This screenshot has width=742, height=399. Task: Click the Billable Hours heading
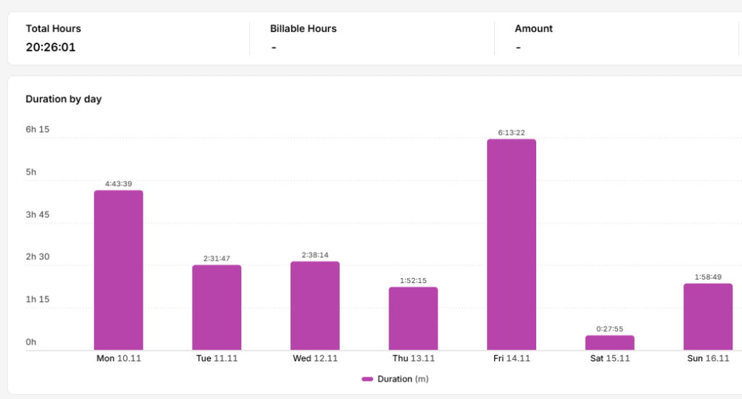pos(304,28)
